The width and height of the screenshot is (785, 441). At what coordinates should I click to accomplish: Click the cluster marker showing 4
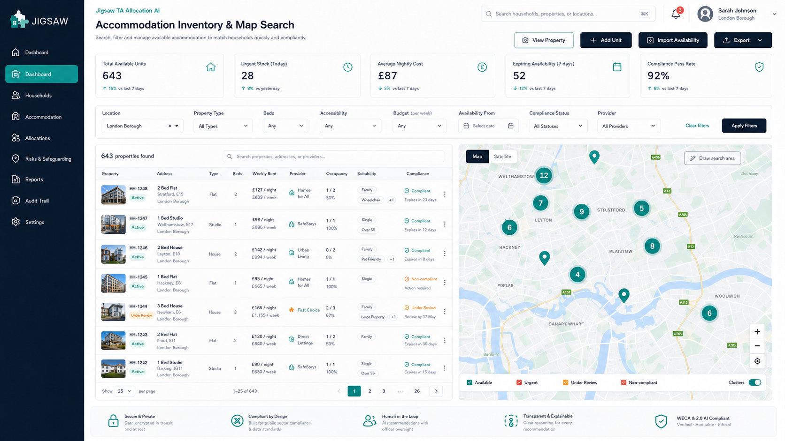point(577,275)
